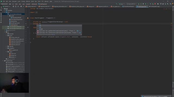Screen dimensions: 174x97
Task: Select fragment_start.xml in layout folder
Action: pos(14,45)
